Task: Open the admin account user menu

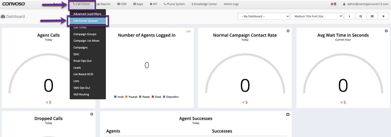Action: click(x=366, y=4)
